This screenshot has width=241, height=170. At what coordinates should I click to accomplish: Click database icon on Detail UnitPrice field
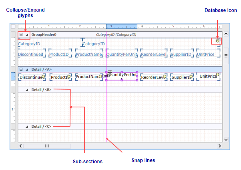[x=218, y=75]
